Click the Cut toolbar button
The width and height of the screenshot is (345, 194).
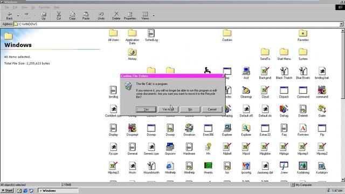click(59, 16)
